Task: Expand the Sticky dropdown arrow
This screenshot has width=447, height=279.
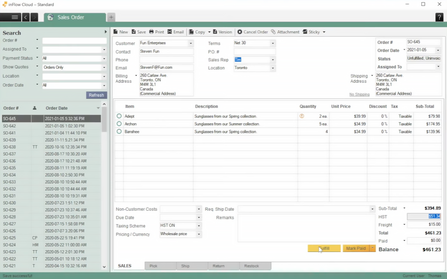Action: click(x=324, y=32)
